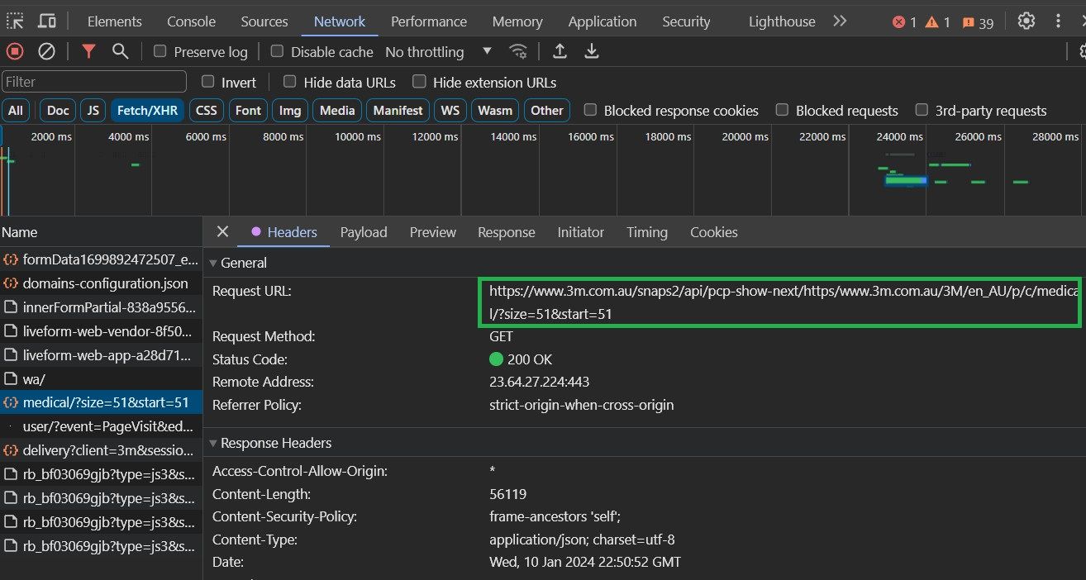
Task: Filter requests by Doc type
Action: click(58, 110)
